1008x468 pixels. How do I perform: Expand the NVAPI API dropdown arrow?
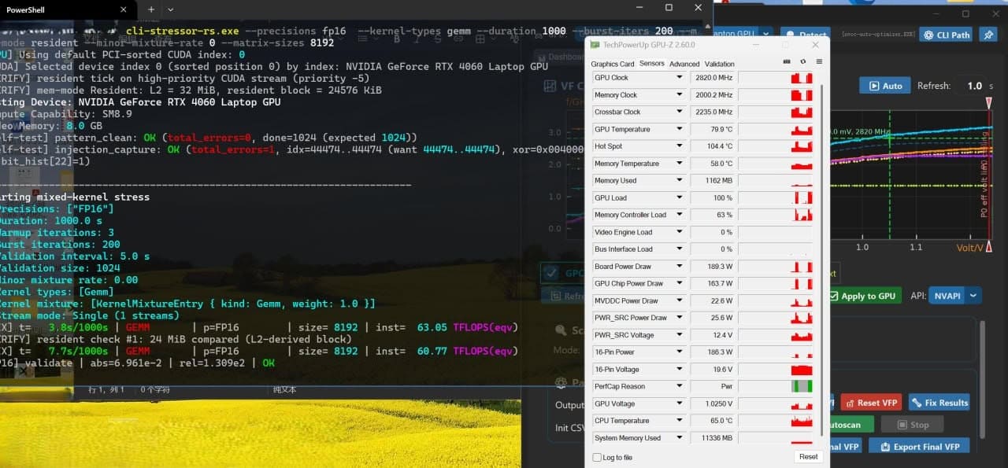[x=974, y=296]
